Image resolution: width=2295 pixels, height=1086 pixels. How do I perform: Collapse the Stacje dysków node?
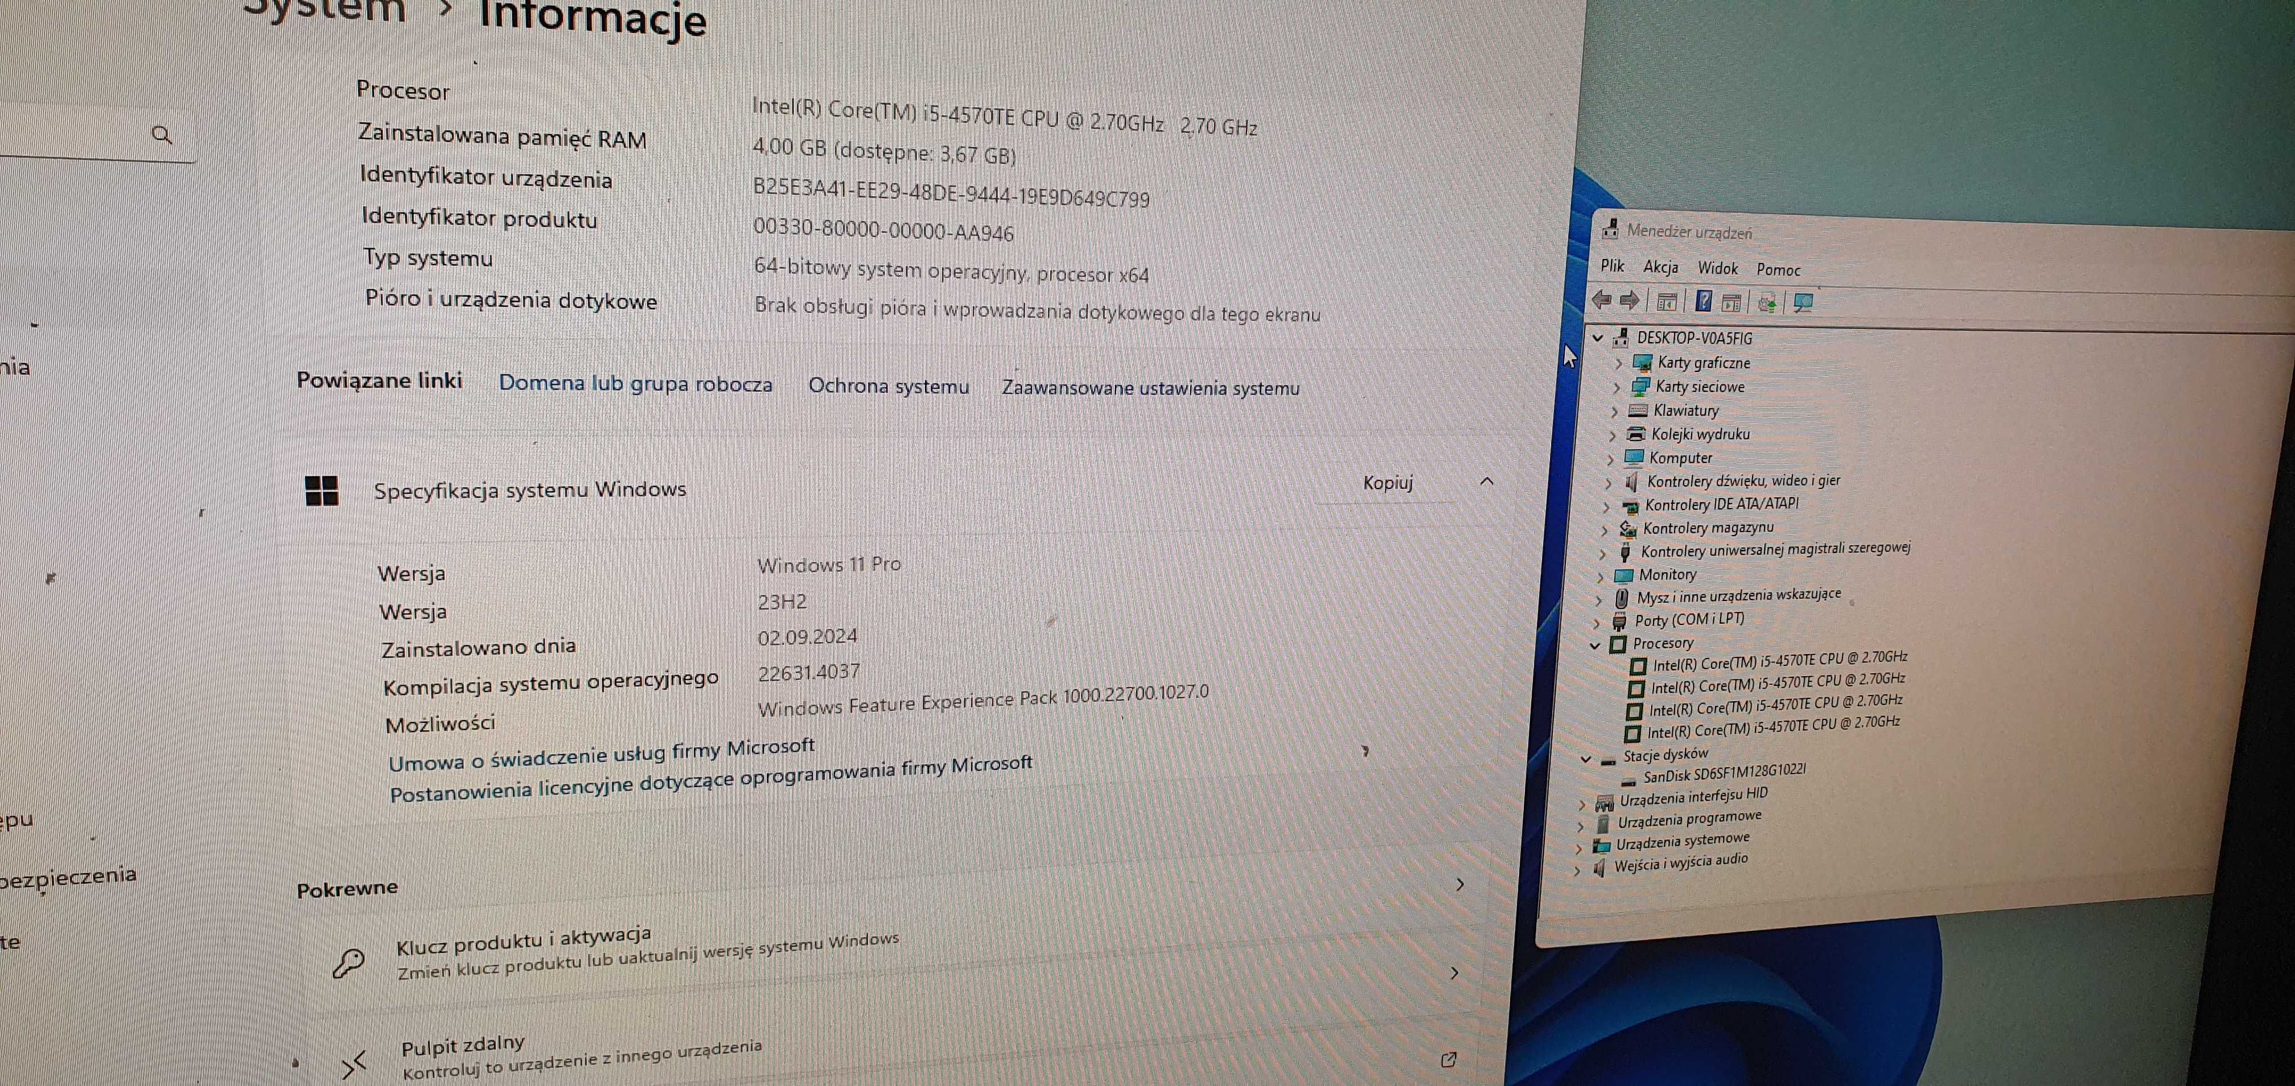point(1586,759)
